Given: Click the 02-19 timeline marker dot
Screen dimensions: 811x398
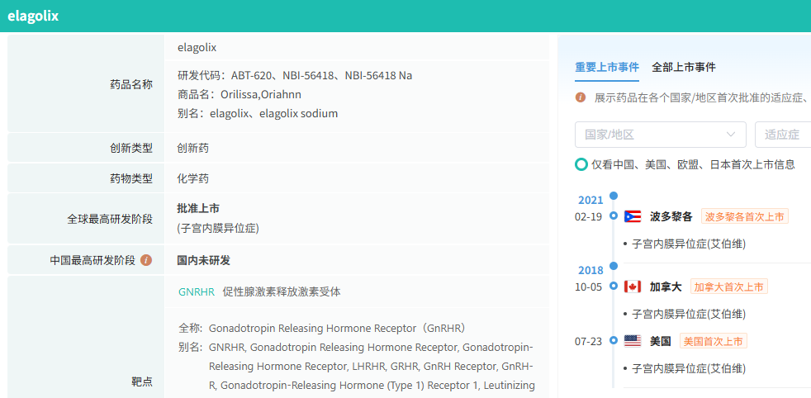Looking at the screenshot, I should click(613, 216).
